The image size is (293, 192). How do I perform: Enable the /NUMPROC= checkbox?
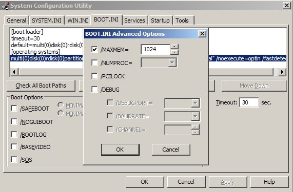94,62
